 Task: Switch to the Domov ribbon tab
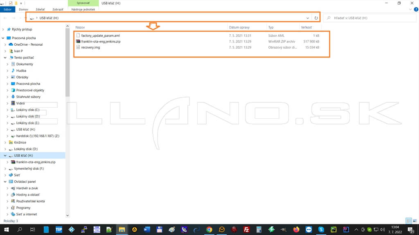[x=23, y=9]
